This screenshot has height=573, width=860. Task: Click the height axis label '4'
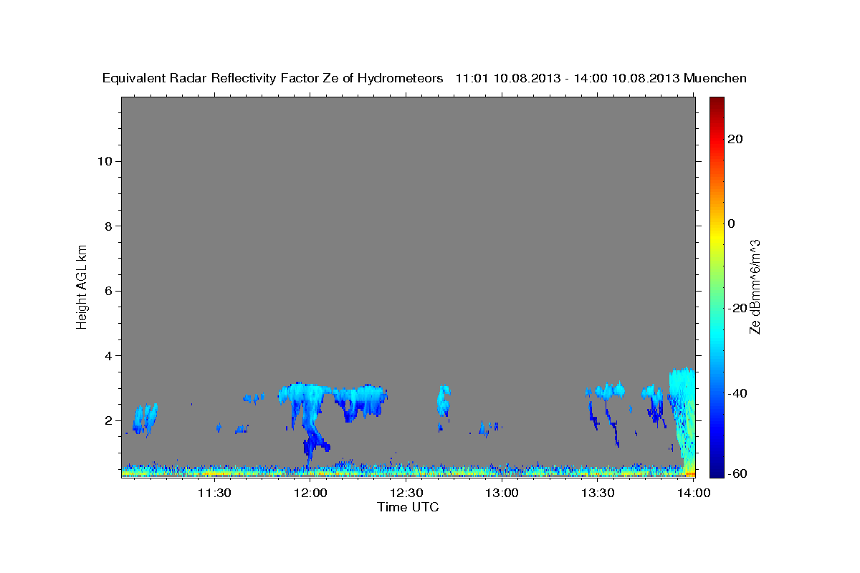(108, 356)
